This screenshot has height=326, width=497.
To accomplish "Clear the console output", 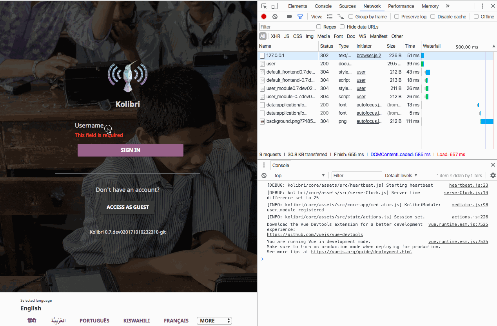I will 264,175.
